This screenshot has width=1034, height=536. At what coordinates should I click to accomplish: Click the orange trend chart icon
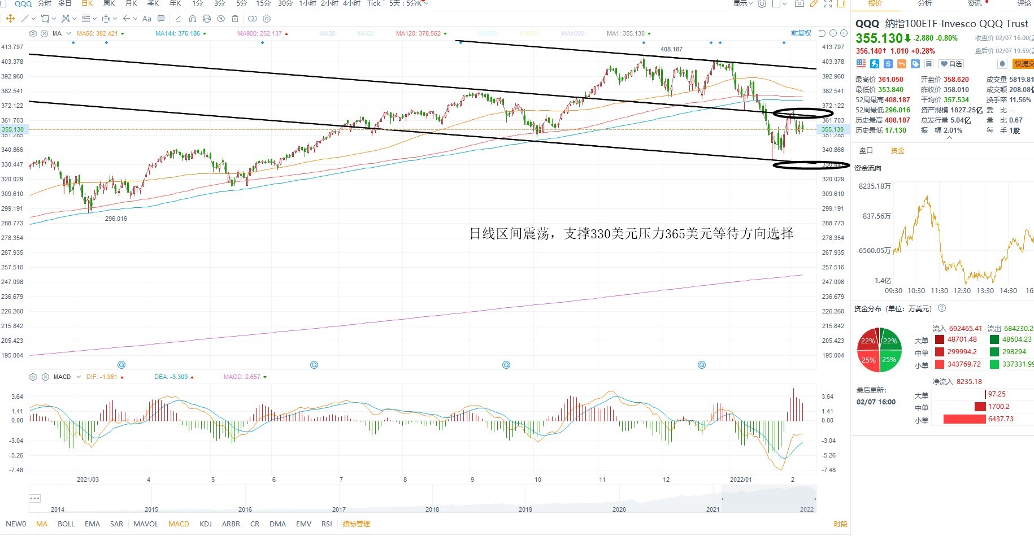[902, 64]
